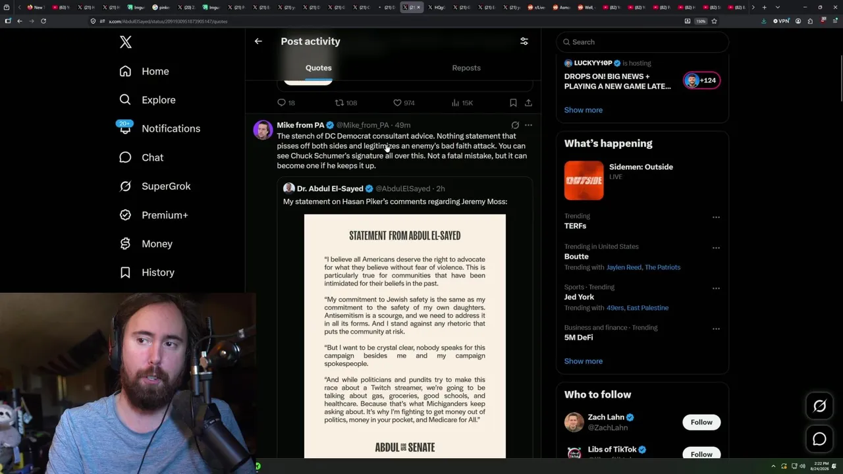
Task: View the 15K post analytics icon
Action: tap(455, 103)
